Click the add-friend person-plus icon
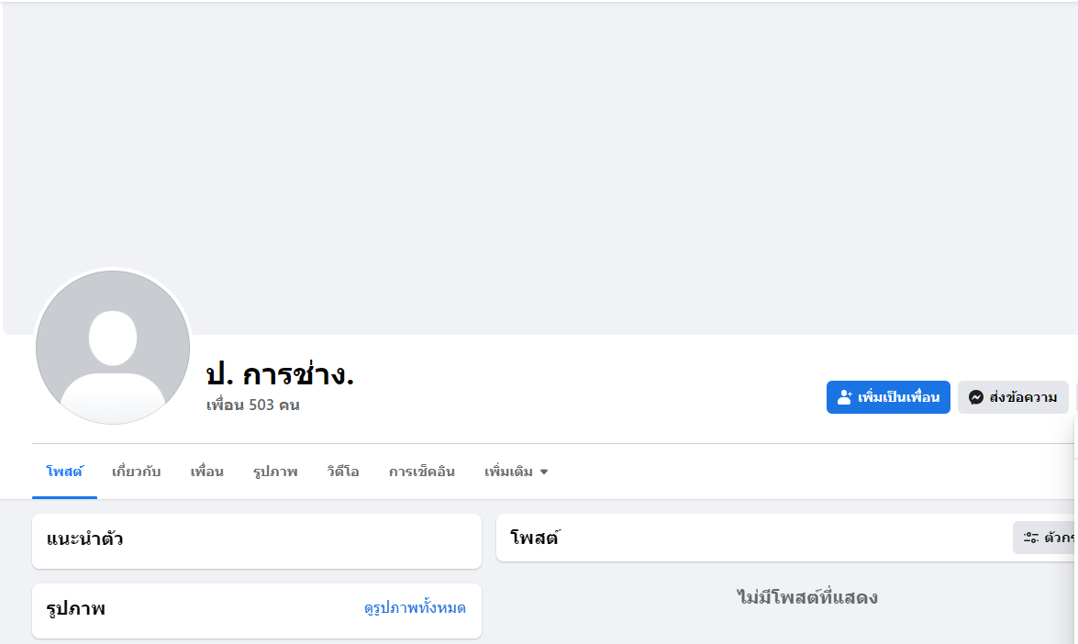Image resolution: width=1078 pixels, height=644 pixels. coord(845,397)
